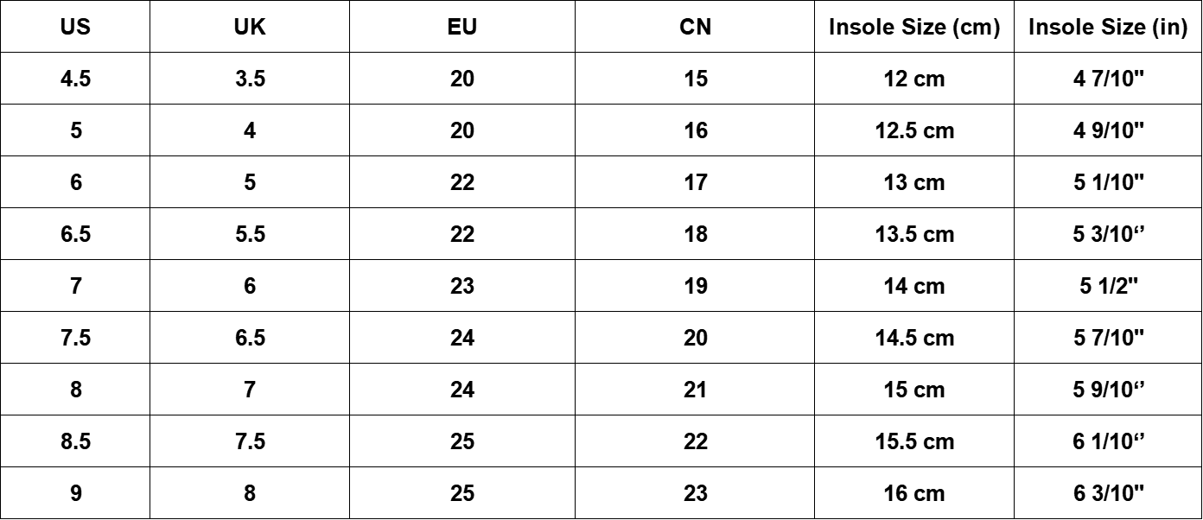Click the Insole Size (in) header
The height and width of the screenshot is (520, 1203).
pos(1109,27)
